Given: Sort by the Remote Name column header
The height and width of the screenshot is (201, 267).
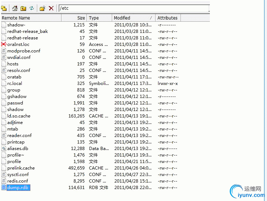Looking at the screenshot, I should 31,18.
